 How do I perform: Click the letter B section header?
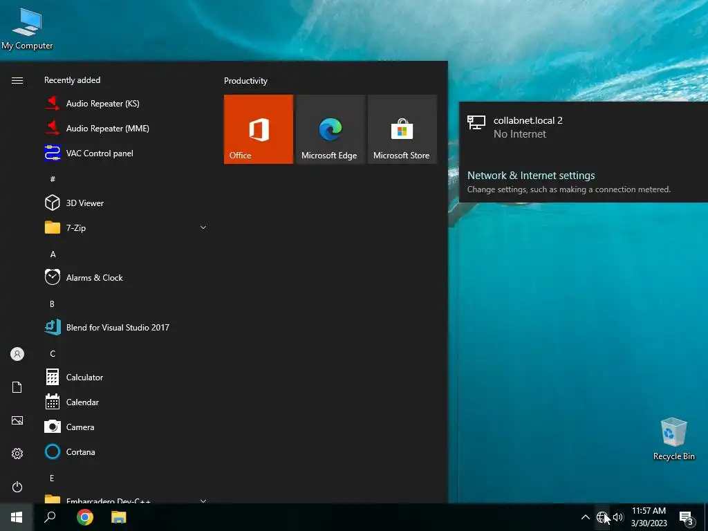(52, 304)
